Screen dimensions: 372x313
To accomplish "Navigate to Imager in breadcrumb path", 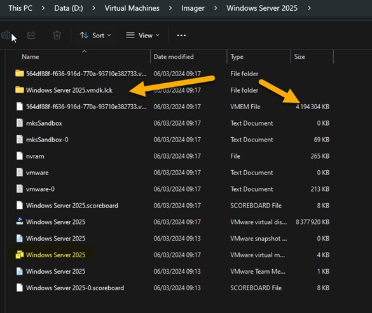I will 193,8.
